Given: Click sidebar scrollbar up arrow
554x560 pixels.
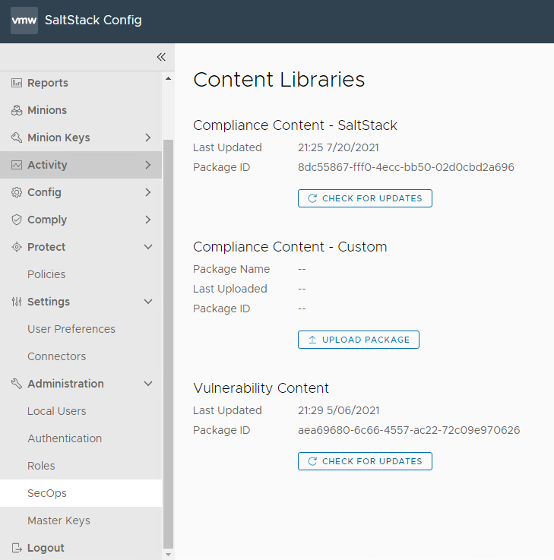Looking at the screenshot, I should [168, 78].
